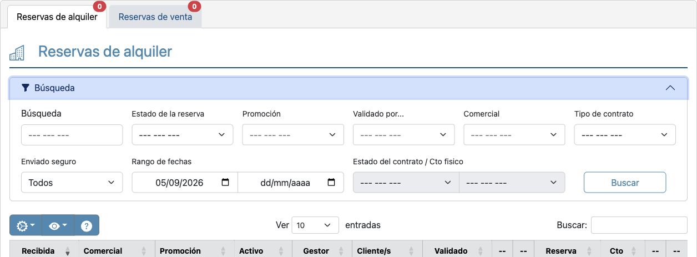Viewport: 697px width, 257px height.
Task: Click the question mark help button
Action: pos(87,225)
